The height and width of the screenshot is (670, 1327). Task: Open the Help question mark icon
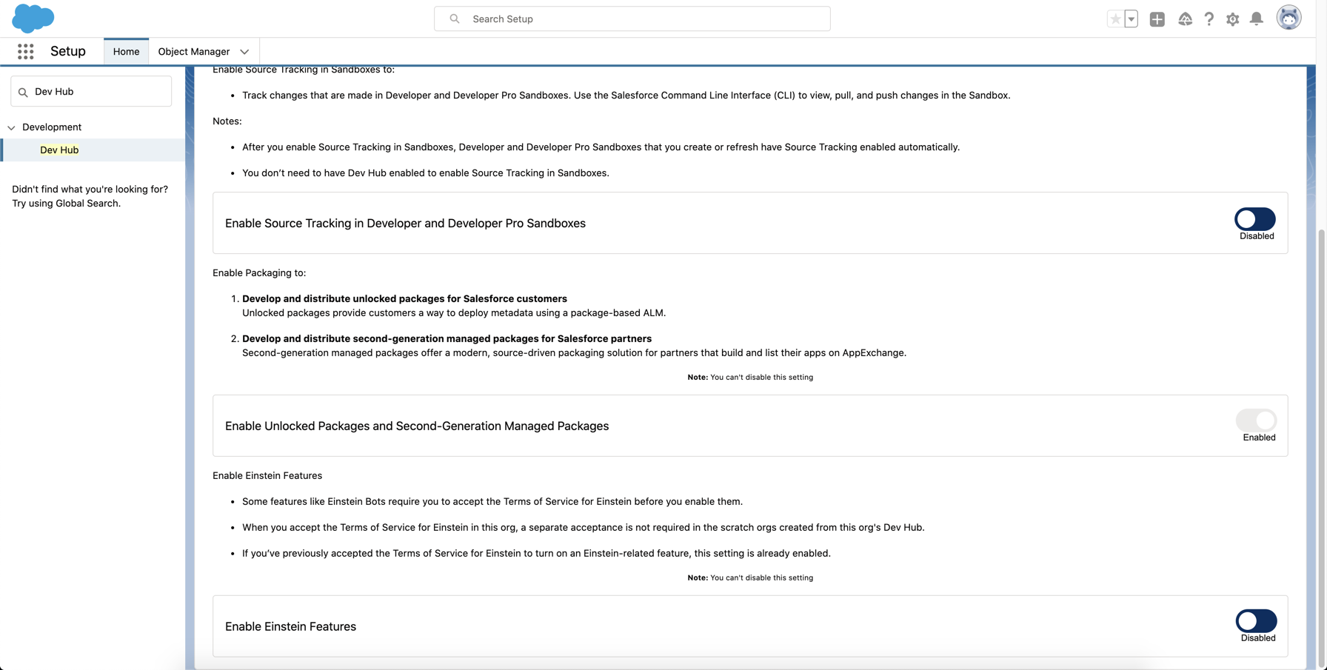pos(1209,19)
